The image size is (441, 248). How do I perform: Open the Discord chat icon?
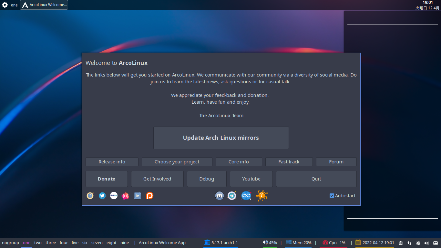(x=220, y=196)
